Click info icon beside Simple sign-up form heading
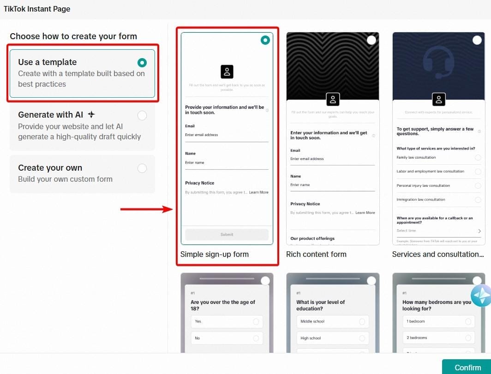Screen dimensions: 491x374 (x=267, y=110)
